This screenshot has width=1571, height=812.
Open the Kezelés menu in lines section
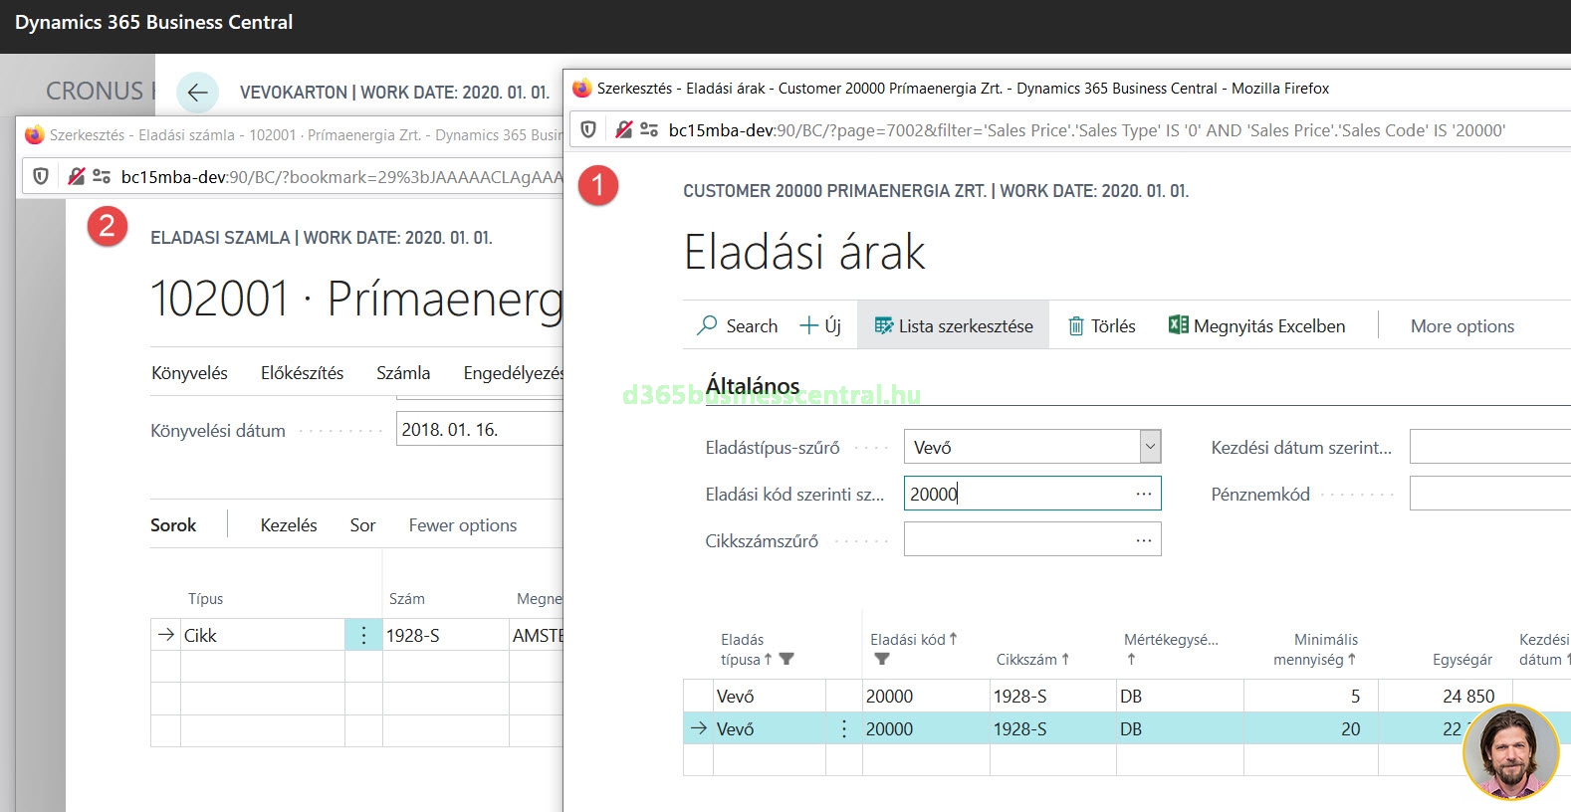click(289, 524)
